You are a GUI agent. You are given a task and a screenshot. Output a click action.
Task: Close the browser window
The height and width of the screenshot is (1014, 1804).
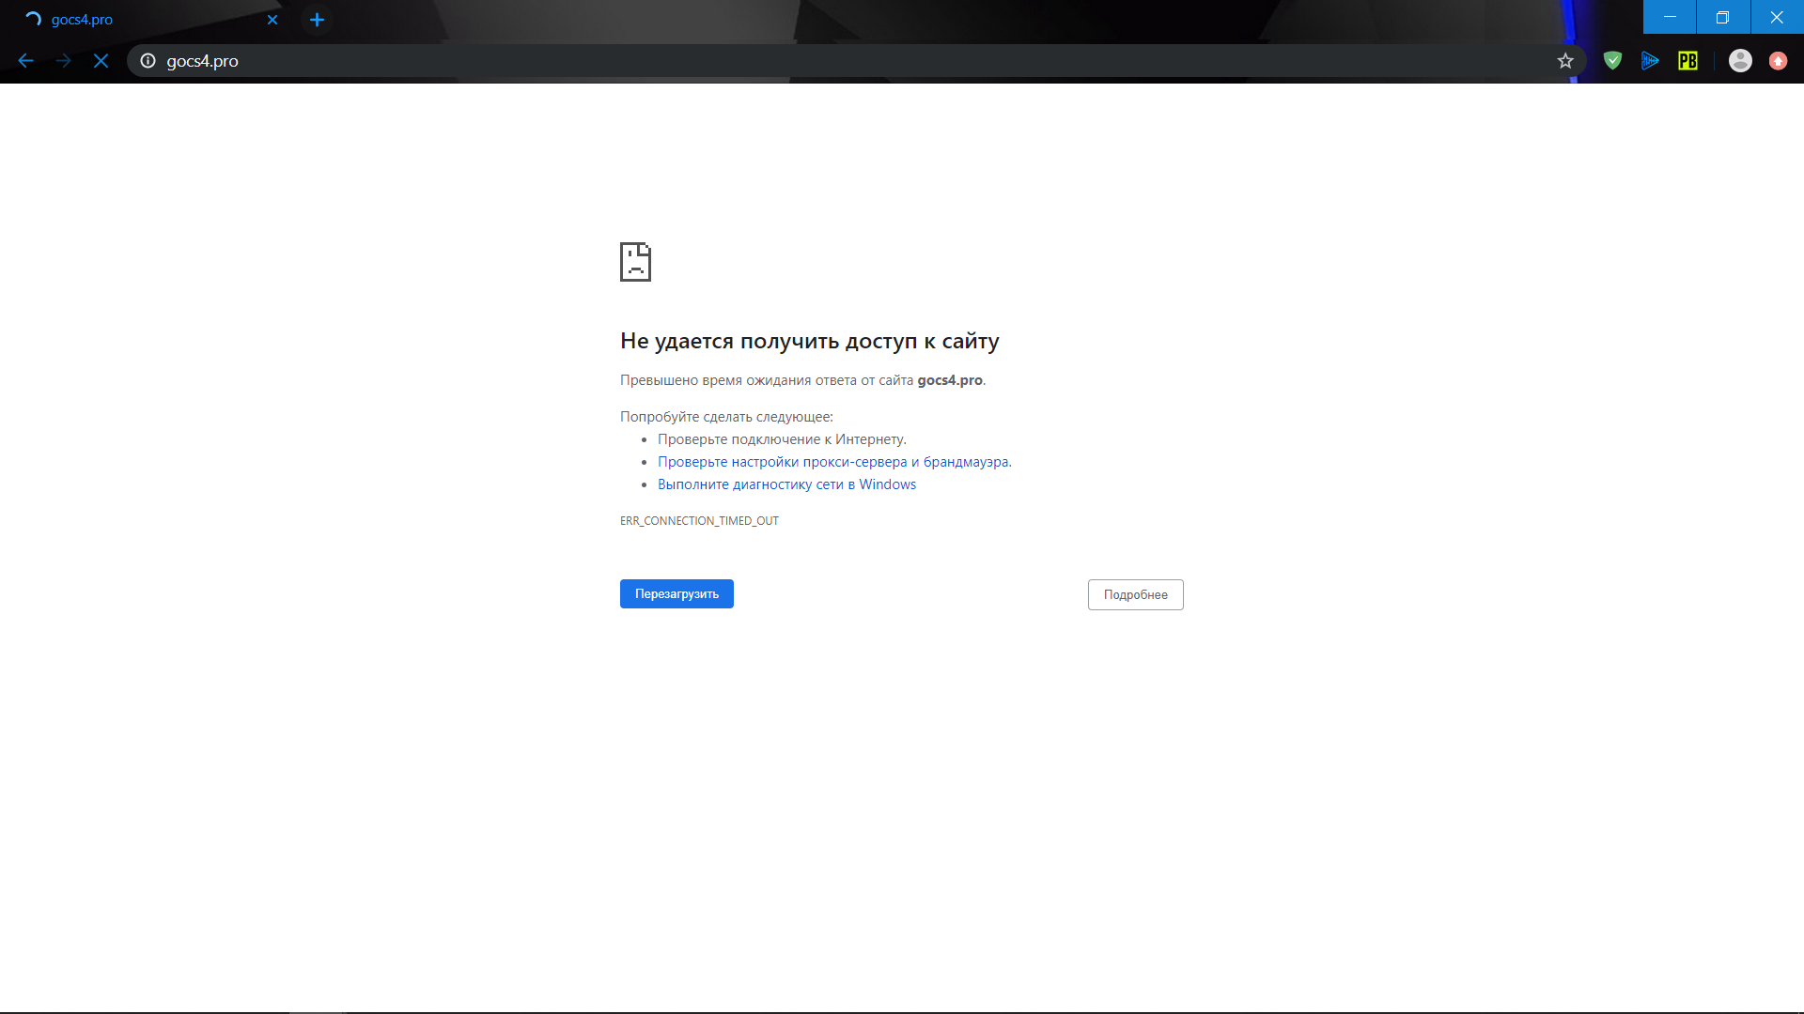coord(1777,17)
